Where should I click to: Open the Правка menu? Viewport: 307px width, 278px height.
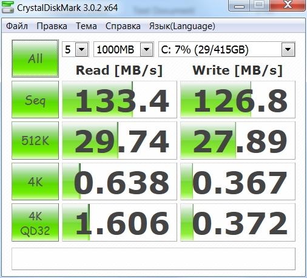tap(52, 26)
